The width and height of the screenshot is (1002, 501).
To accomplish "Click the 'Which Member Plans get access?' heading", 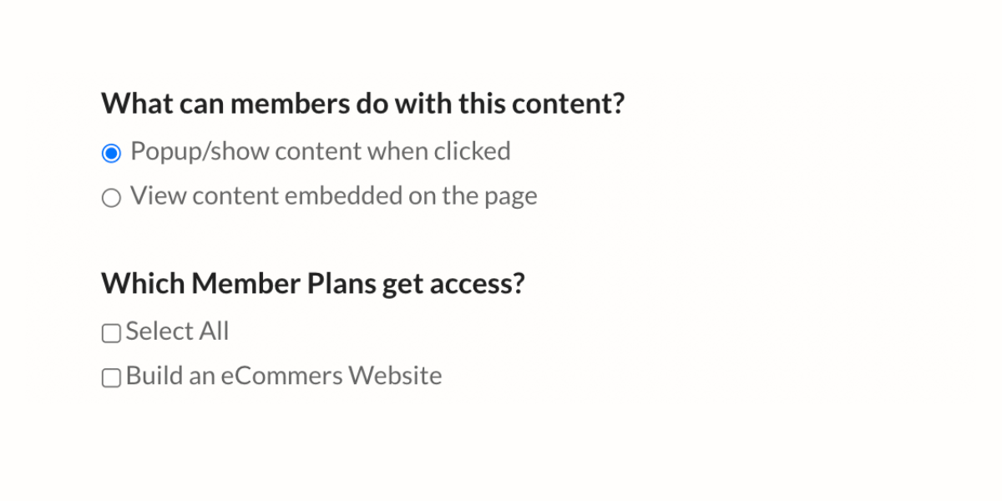I will point(313,284).
